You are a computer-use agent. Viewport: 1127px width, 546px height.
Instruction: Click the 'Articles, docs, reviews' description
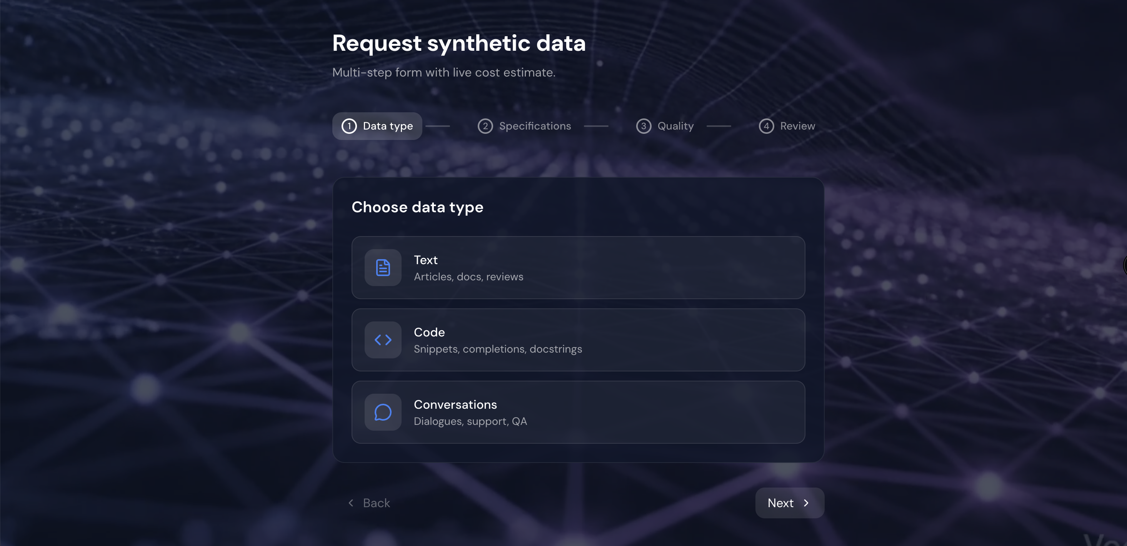[468, 277]
